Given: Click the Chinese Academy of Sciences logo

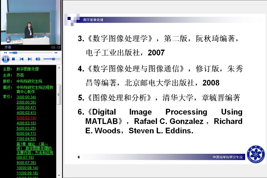Looking at the screenshot, I should click(x=256, y=154).
